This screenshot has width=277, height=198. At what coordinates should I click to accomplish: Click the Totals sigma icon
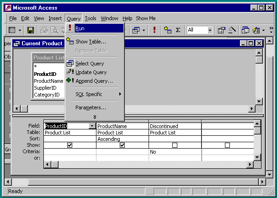pyautogui.click(x=178, y=30)
